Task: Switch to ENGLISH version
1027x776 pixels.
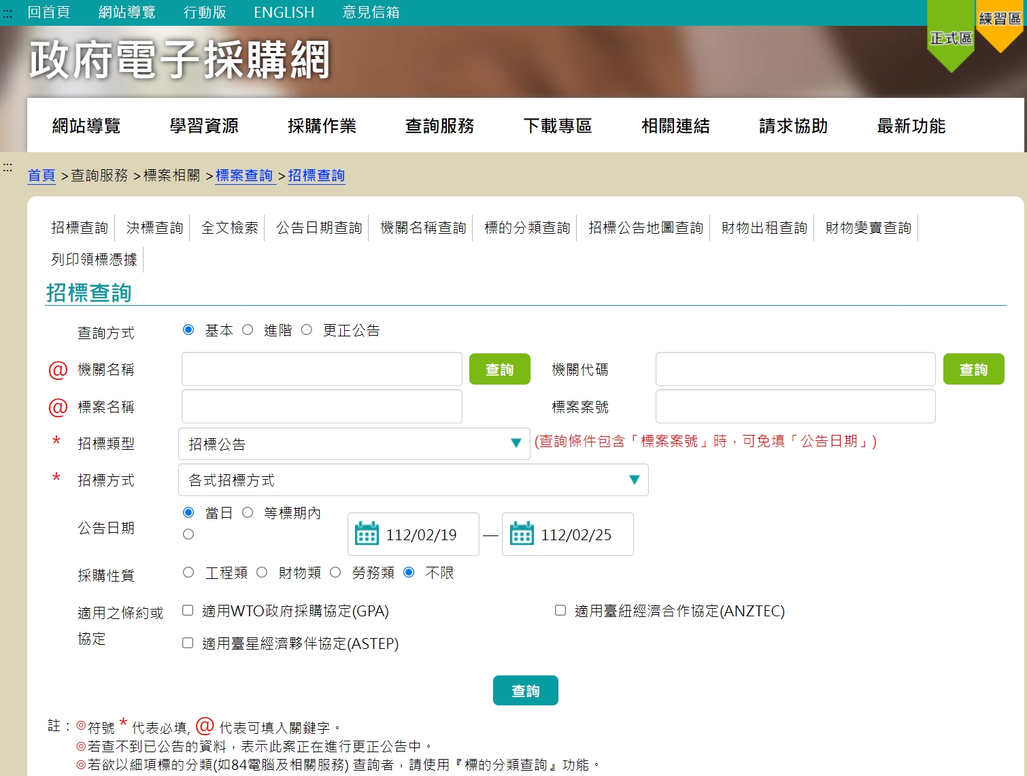Action: [284, 12]
